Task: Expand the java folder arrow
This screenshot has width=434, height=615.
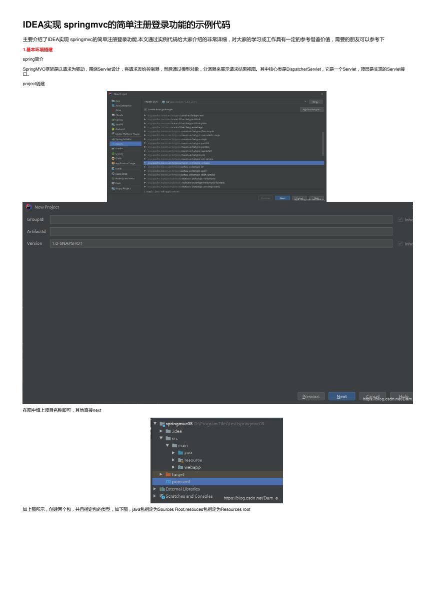Action: point(173,453)
